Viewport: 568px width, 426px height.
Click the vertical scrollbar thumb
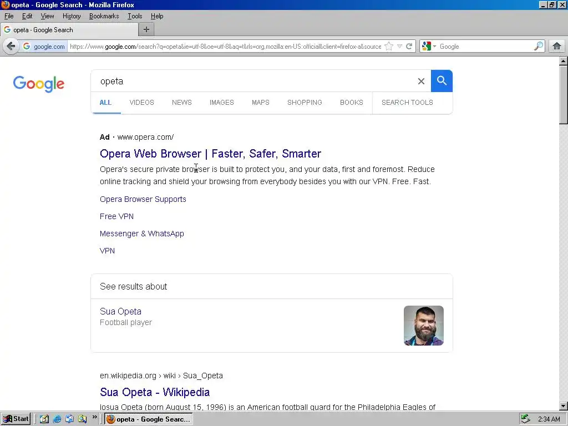coord(564,95)
